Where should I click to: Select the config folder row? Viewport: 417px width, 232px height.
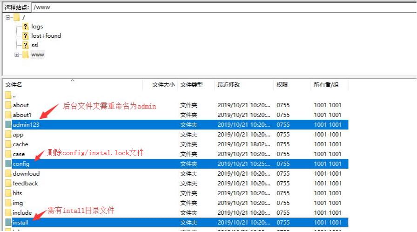tap(176, 164)
